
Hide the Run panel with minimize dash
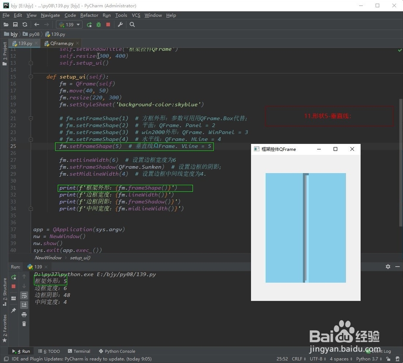point(397,267)
